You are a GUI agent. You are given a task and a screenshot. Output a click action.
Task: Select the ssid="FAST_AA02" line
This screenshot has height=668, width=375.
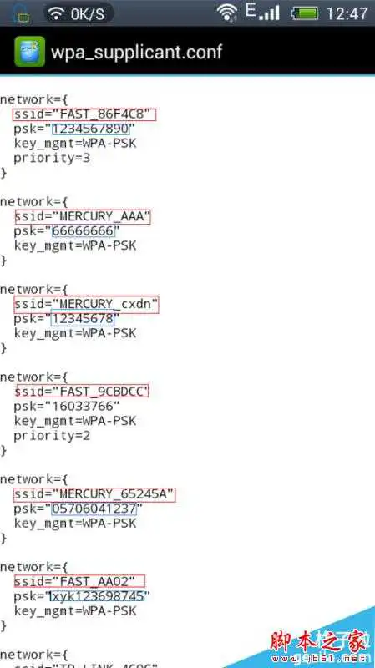pos(79,581)
